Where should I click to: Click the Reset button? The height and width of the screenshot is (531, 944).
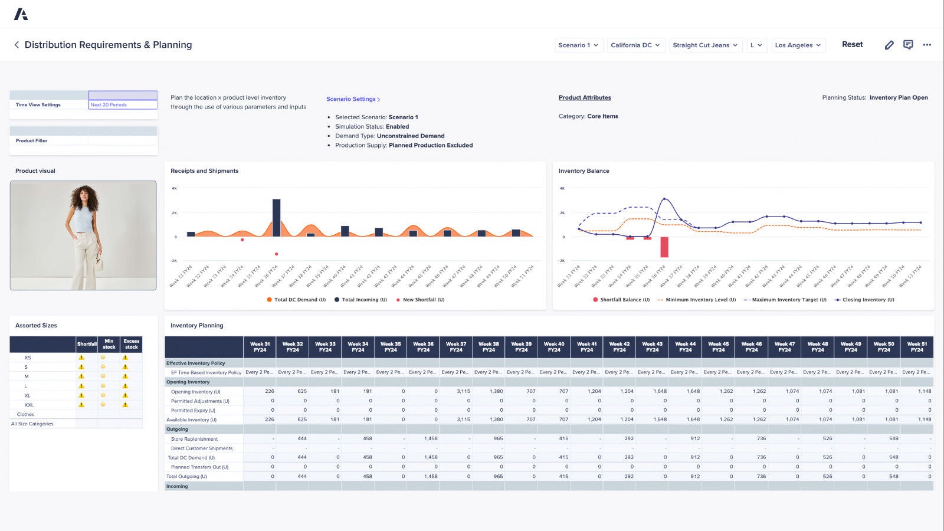point(851,44)
